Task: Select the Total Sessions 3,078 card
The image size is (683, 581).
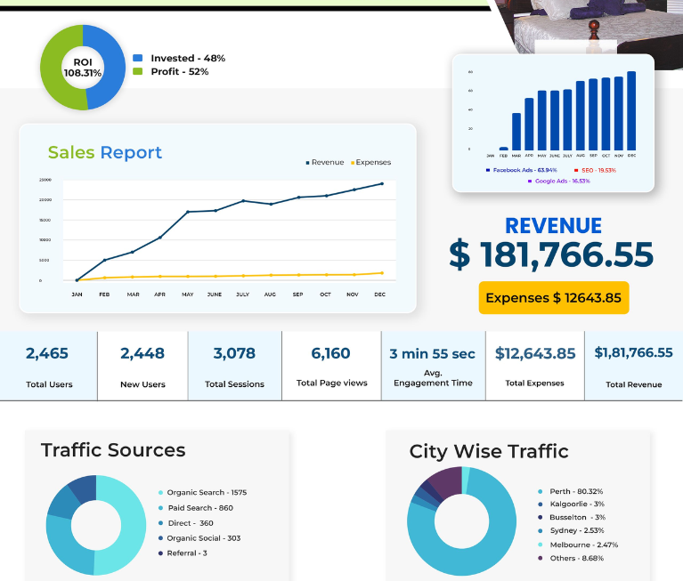Action: click(x=235, y=366)
